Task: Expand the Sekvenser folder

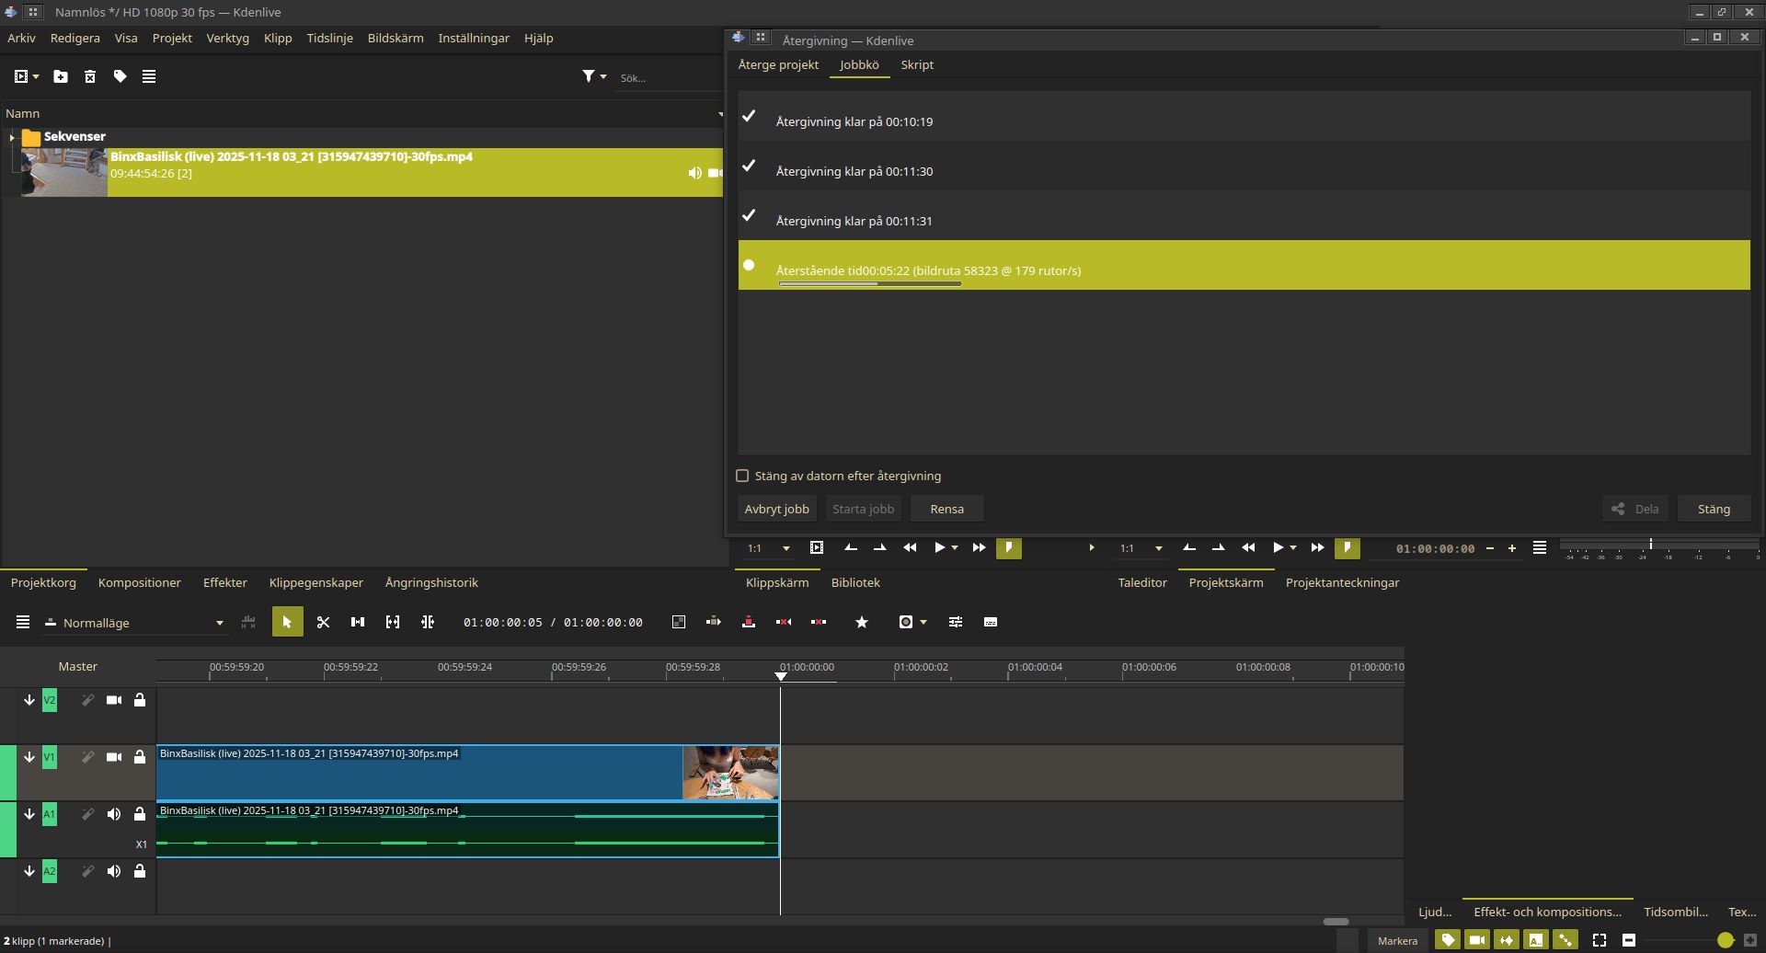Action: [x=12, y=137]
